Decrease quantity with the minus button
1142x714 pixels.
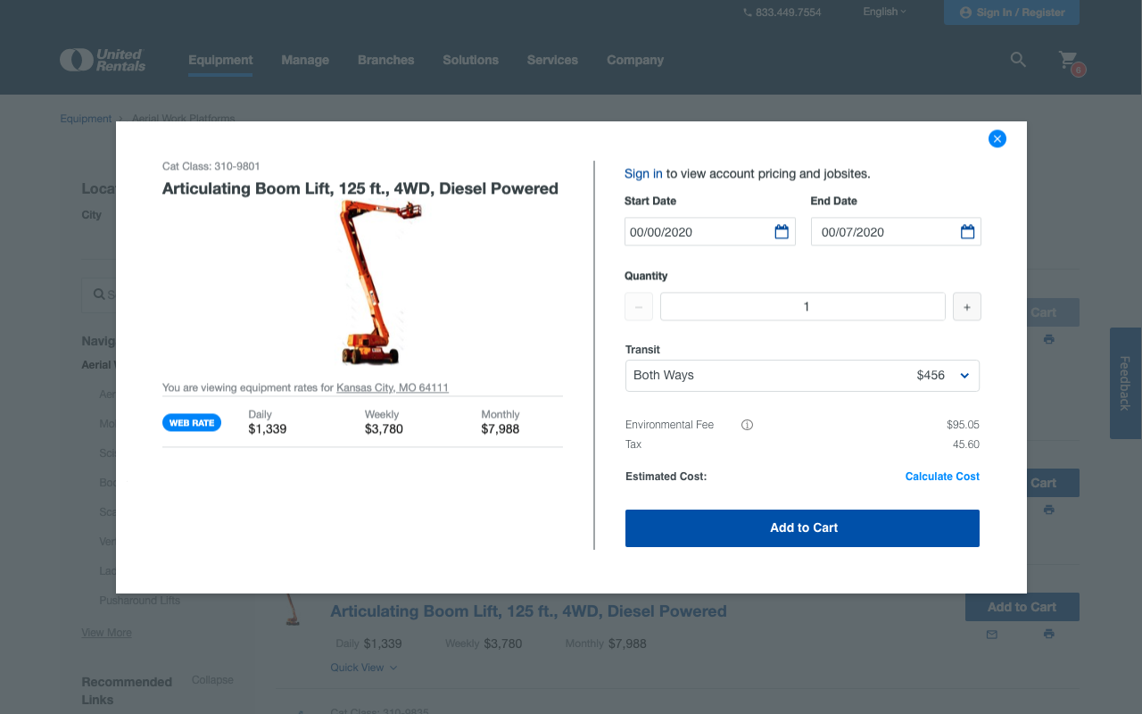pos(639,307)
